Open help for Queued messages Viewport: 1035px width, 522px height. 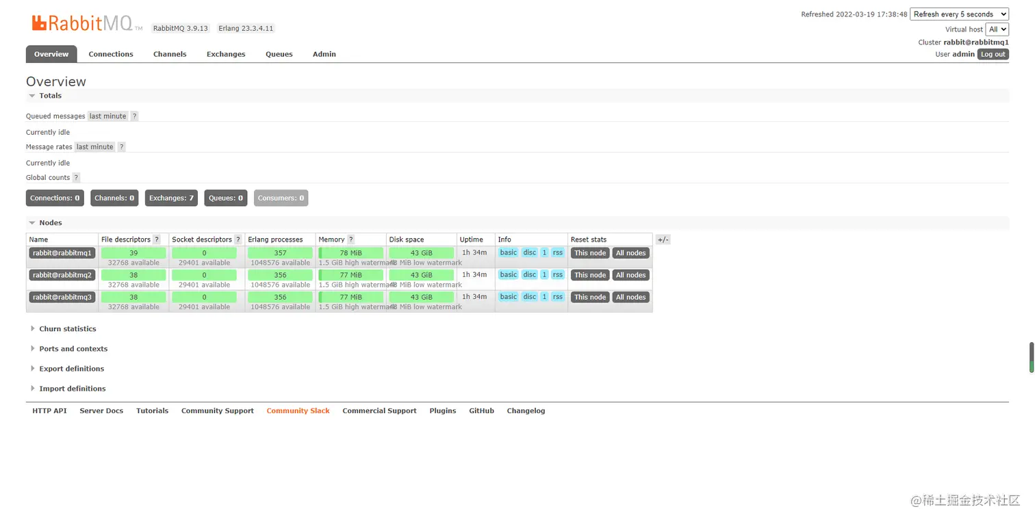point(134,116)
